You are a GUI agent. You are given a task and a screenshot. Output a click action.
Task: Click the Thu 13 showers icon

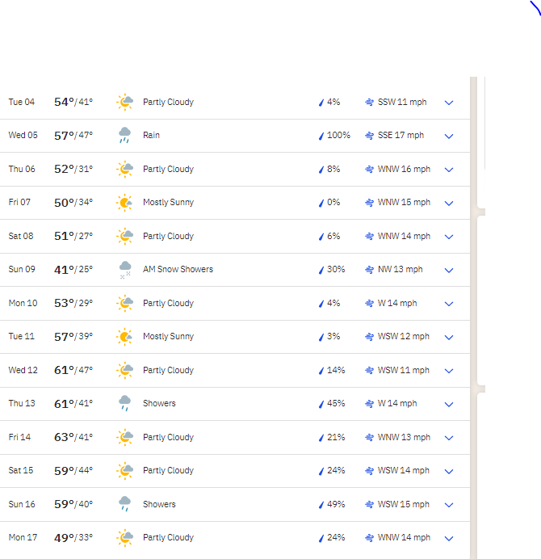coord(124,403)
